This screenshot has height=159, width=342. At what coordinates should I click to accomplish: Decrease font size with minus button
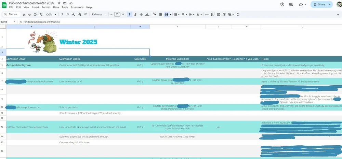[x=111, y=14]
